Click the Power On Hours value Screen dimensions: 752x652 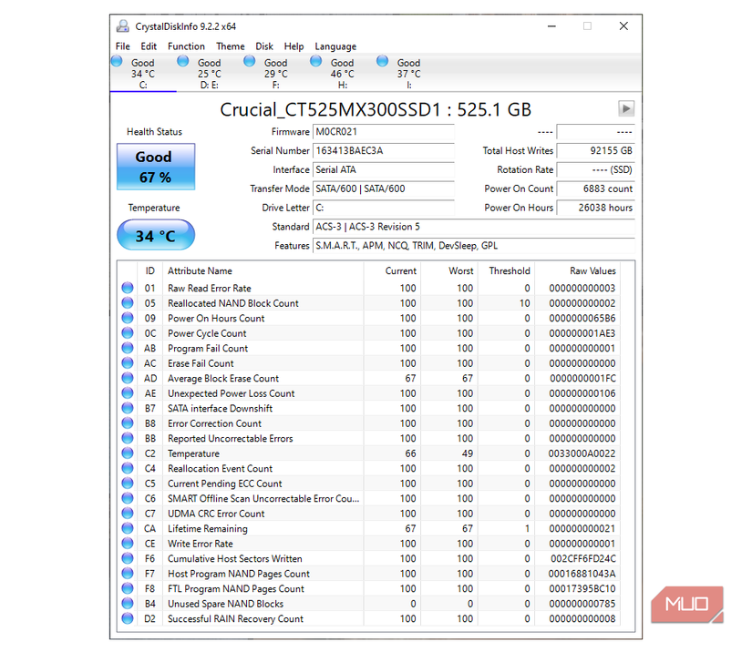[595, 208]
